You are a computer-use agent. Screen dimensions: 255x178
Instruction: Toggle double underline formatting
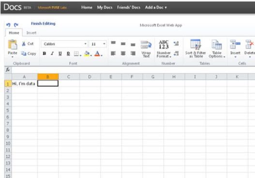[x=68, y=53]
